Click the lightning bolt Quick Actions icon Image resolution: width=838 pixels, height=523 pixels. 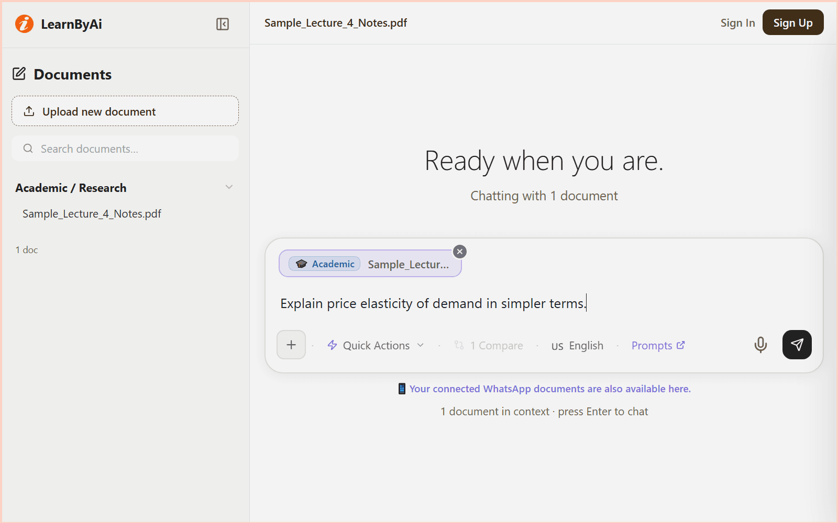pyautogui.click(x=332, y=345)
